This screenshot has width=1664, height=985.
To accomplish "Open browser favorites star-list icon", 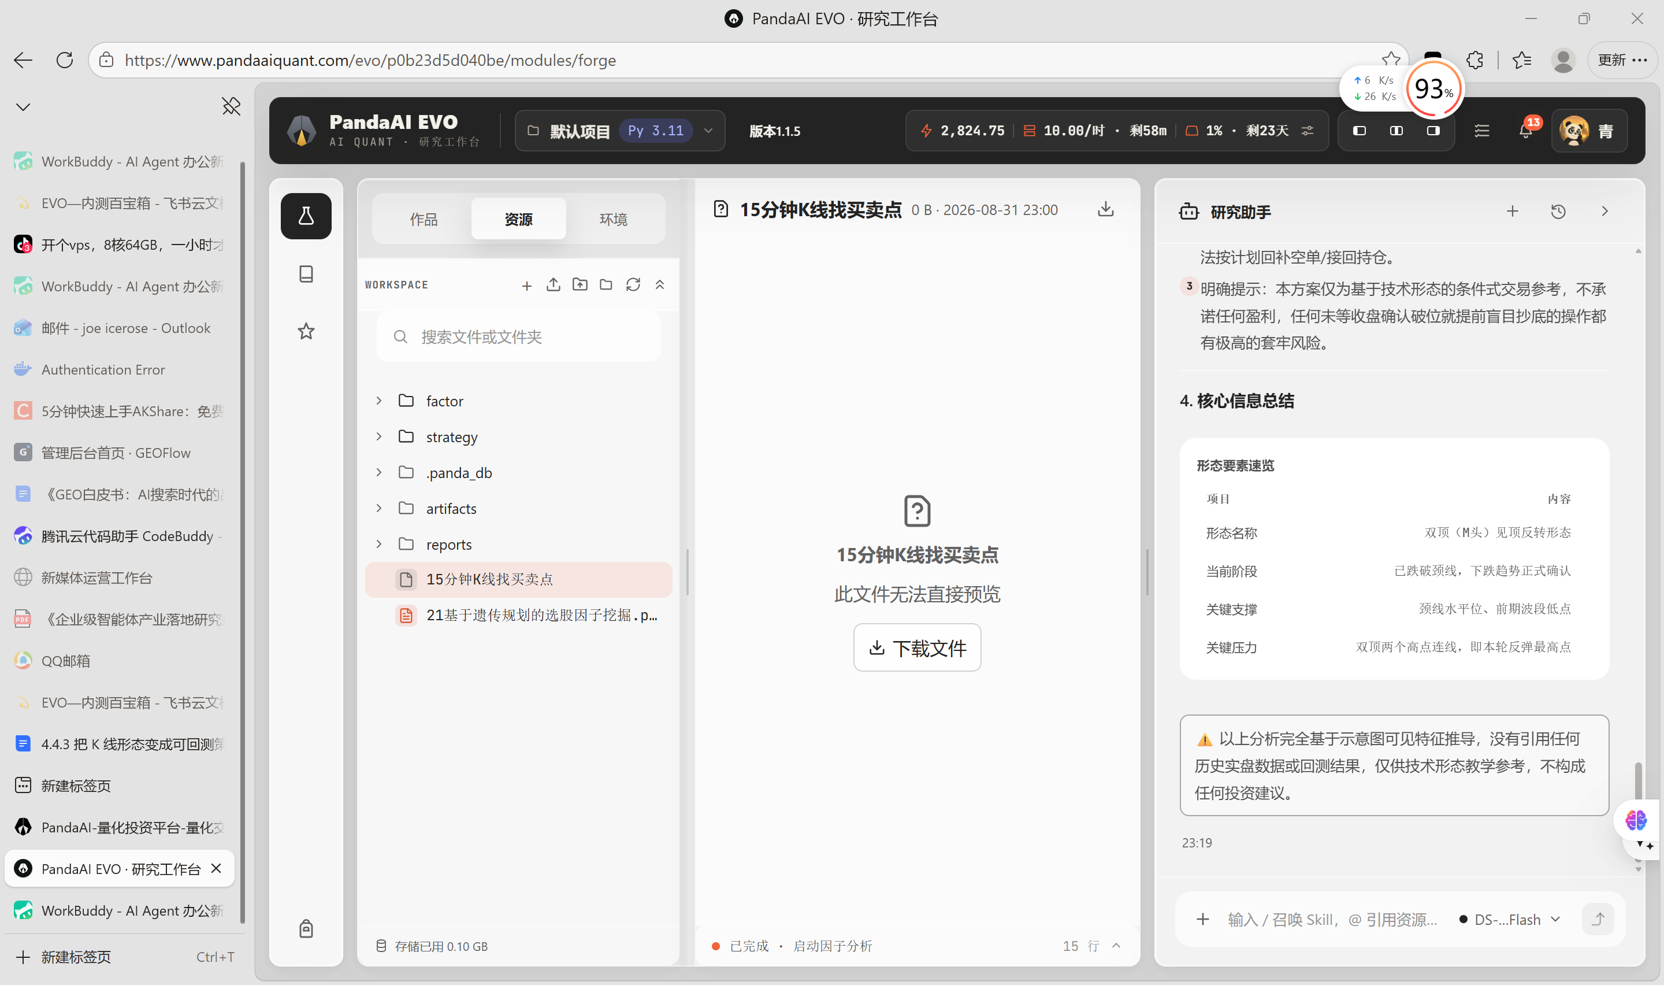I will pyautogui.click(x=1521, y=60).
